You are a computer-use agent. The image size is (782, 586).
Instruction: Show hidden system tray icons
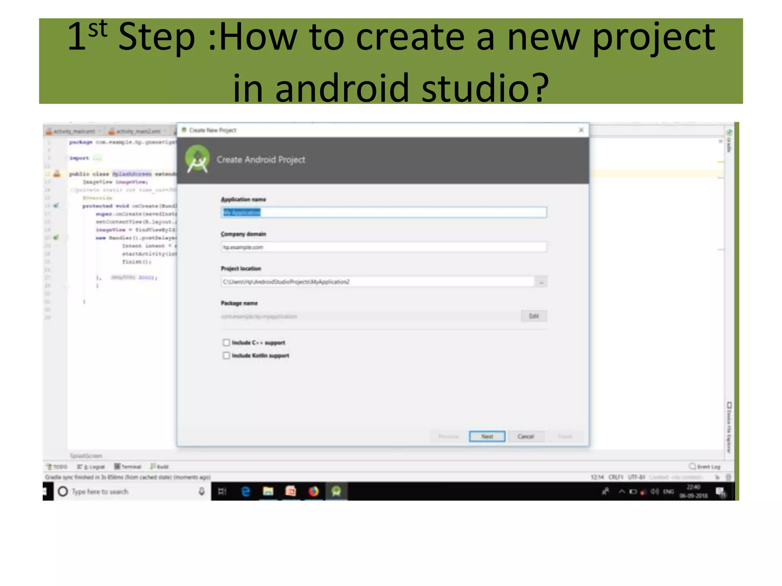(622, 491)
